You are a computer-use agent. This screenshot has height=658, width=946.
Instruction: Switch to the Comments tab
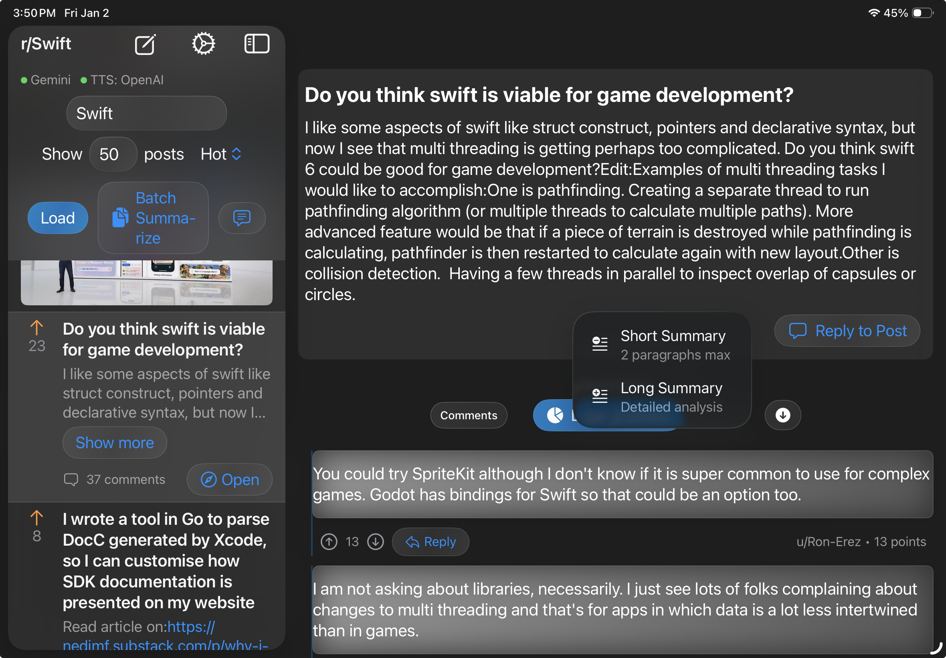click(x=468, y=415)
